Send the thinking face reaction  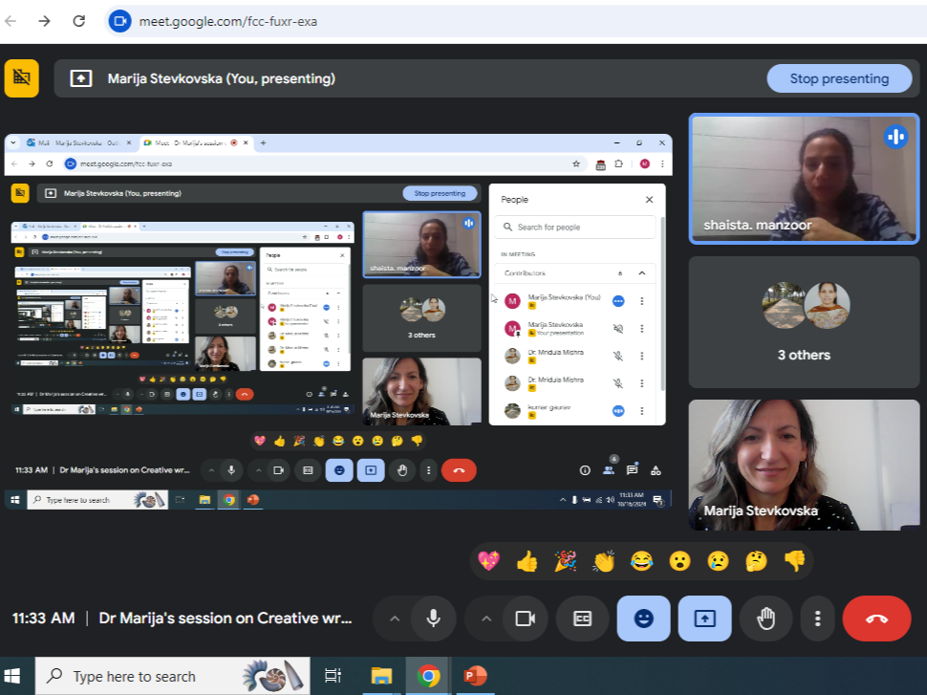756,561
